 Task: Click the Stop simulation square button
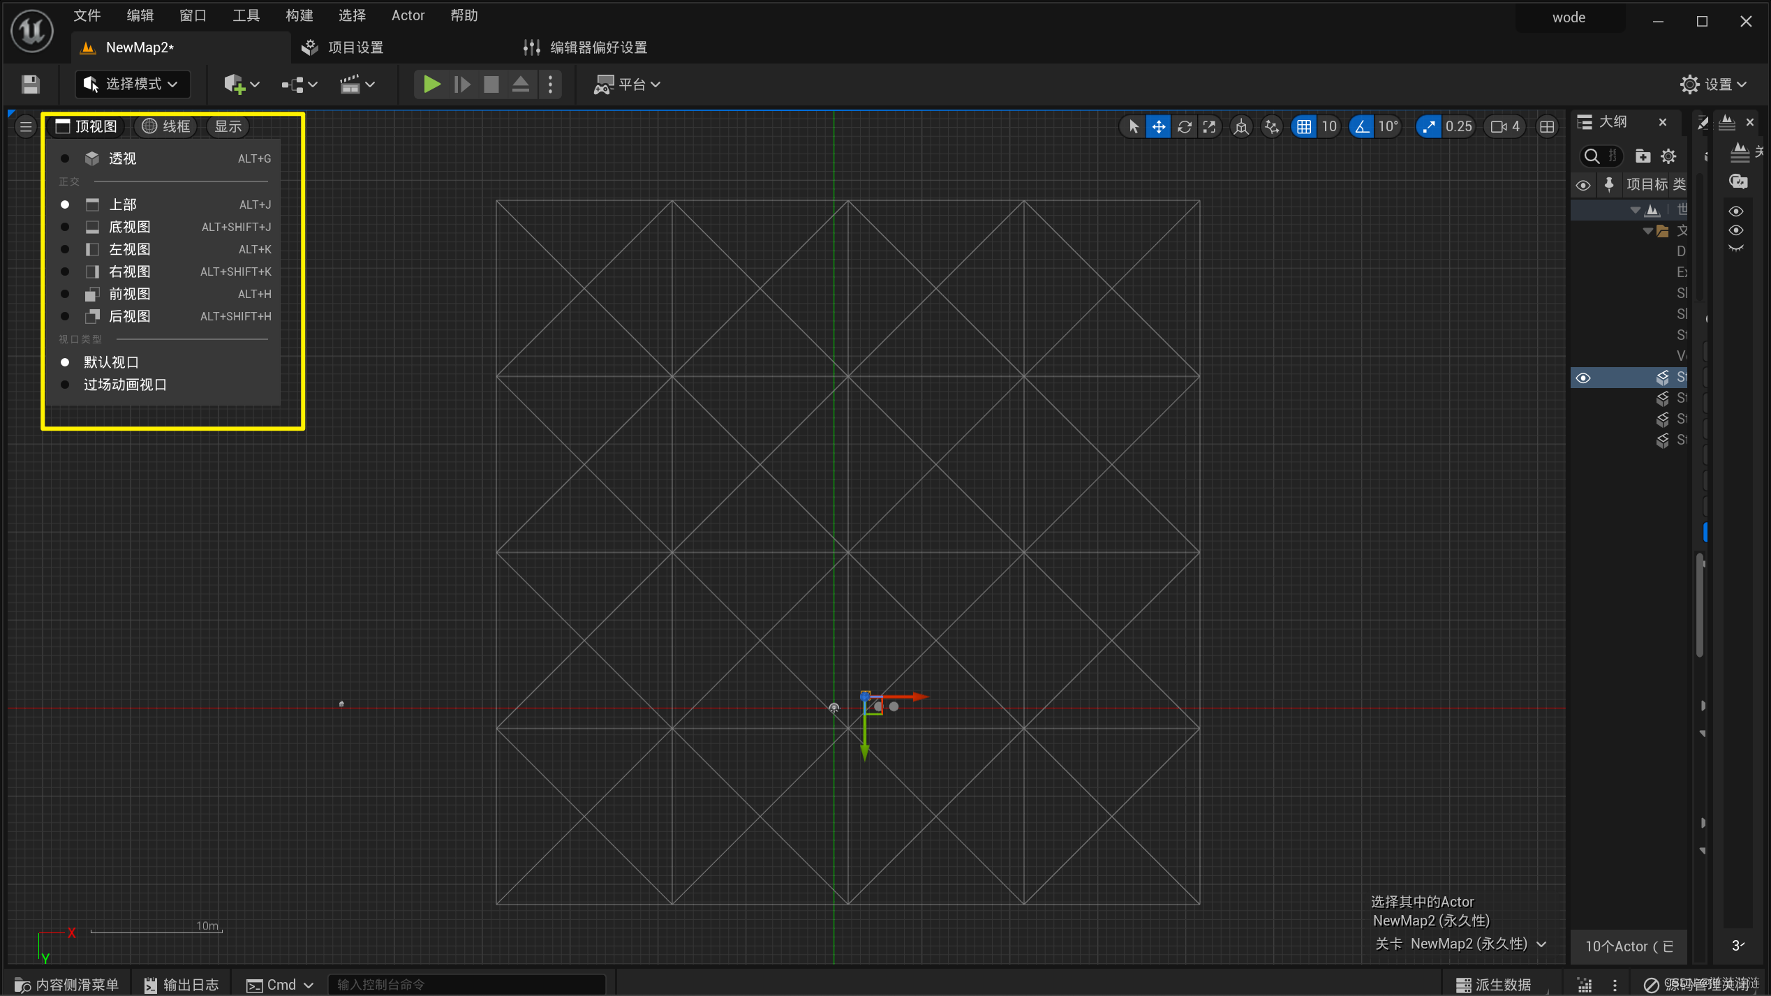click(x=491, y=84)
